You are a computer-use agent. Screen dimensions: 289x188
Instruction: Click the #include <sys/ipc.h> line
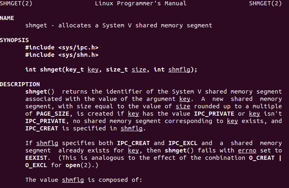tap(62, 47)
